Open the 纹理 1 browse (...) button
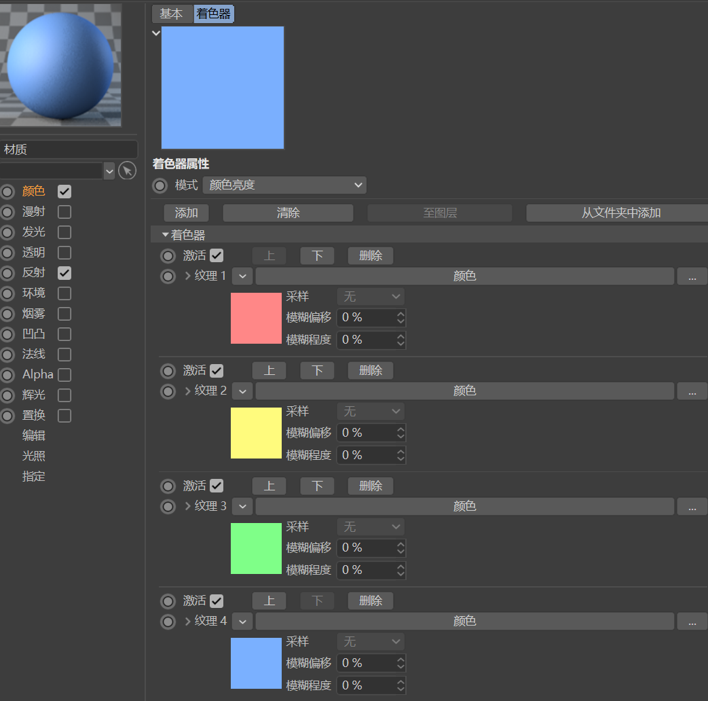The image size is (708, 701). 692,276
